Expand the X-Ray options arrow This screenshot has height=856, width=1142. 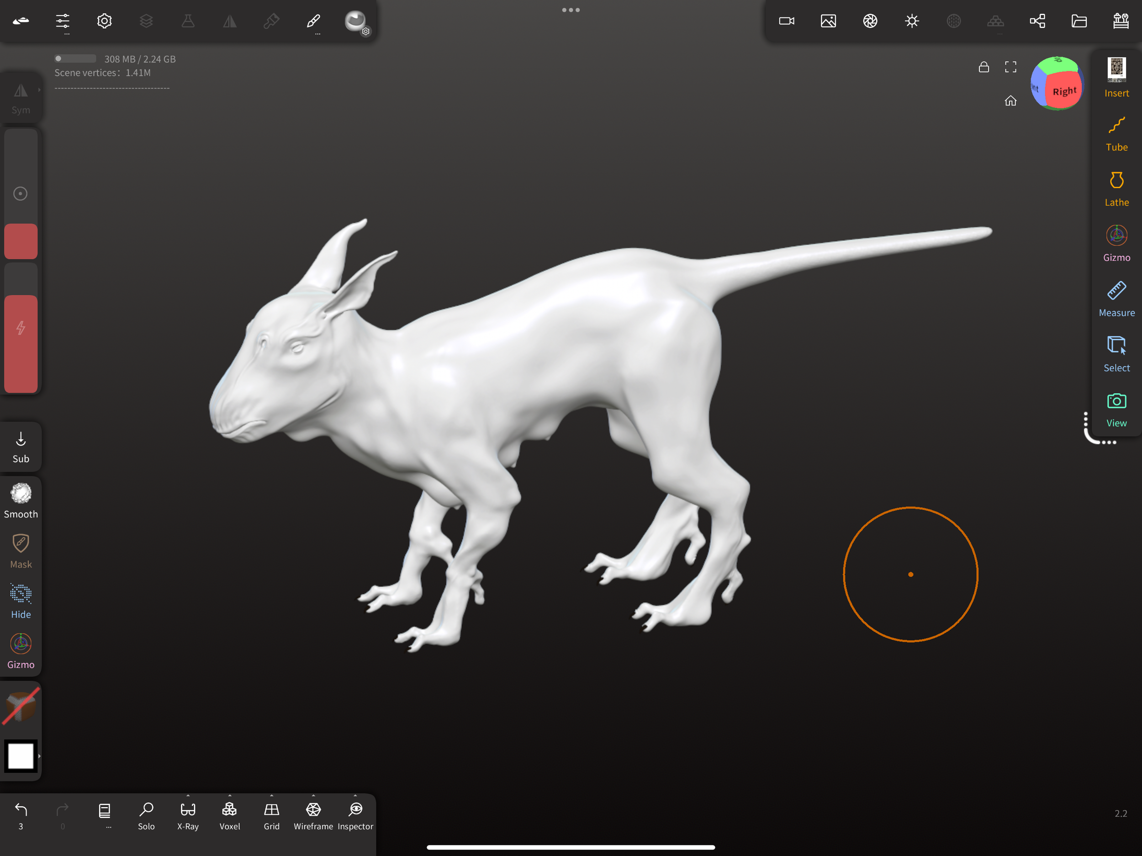188,796
